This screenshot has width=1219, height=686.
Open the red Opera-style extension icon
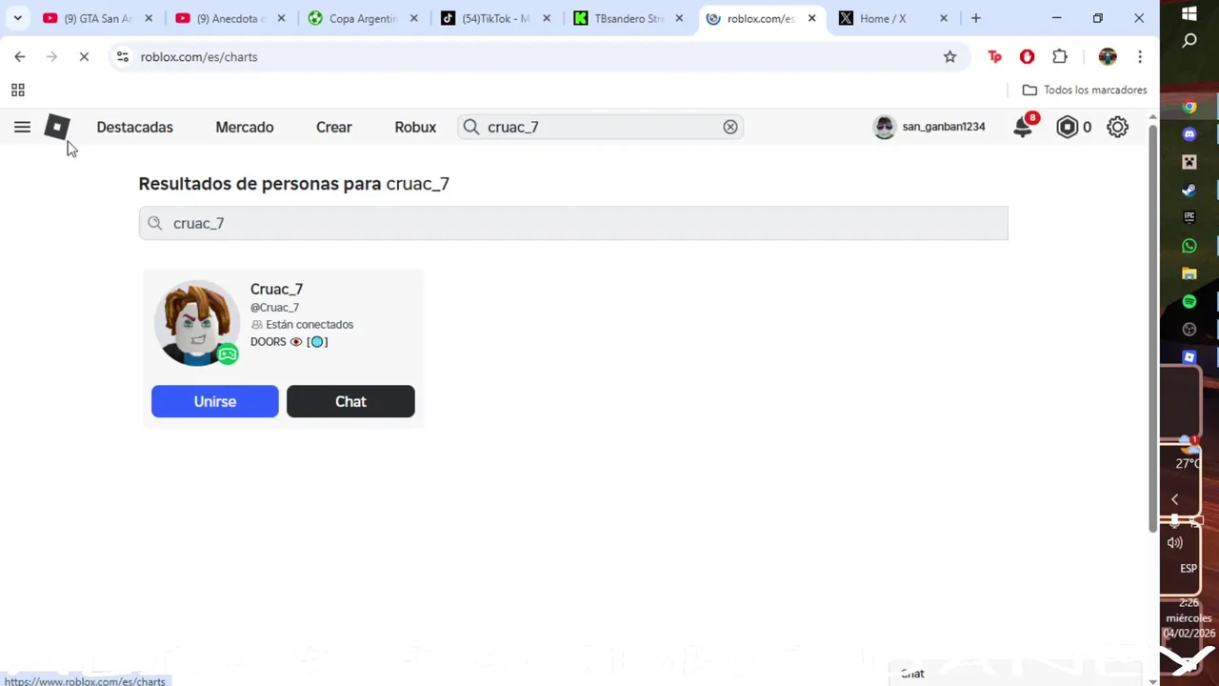pyautogui.click(x=1027, y=57)
